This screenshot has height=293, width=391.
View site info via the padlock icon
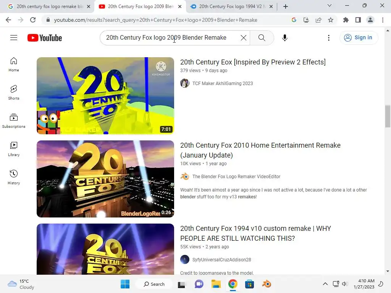click(x=48, y=20)
